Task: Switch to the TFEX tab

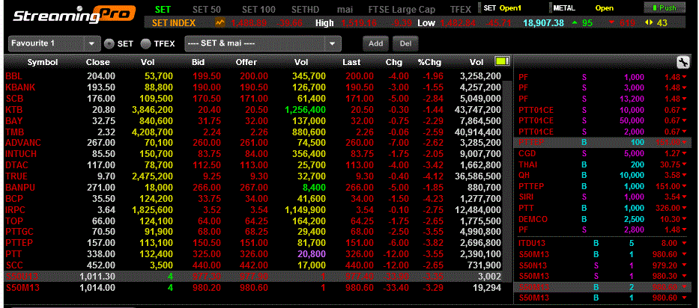Action: (461, 10)
